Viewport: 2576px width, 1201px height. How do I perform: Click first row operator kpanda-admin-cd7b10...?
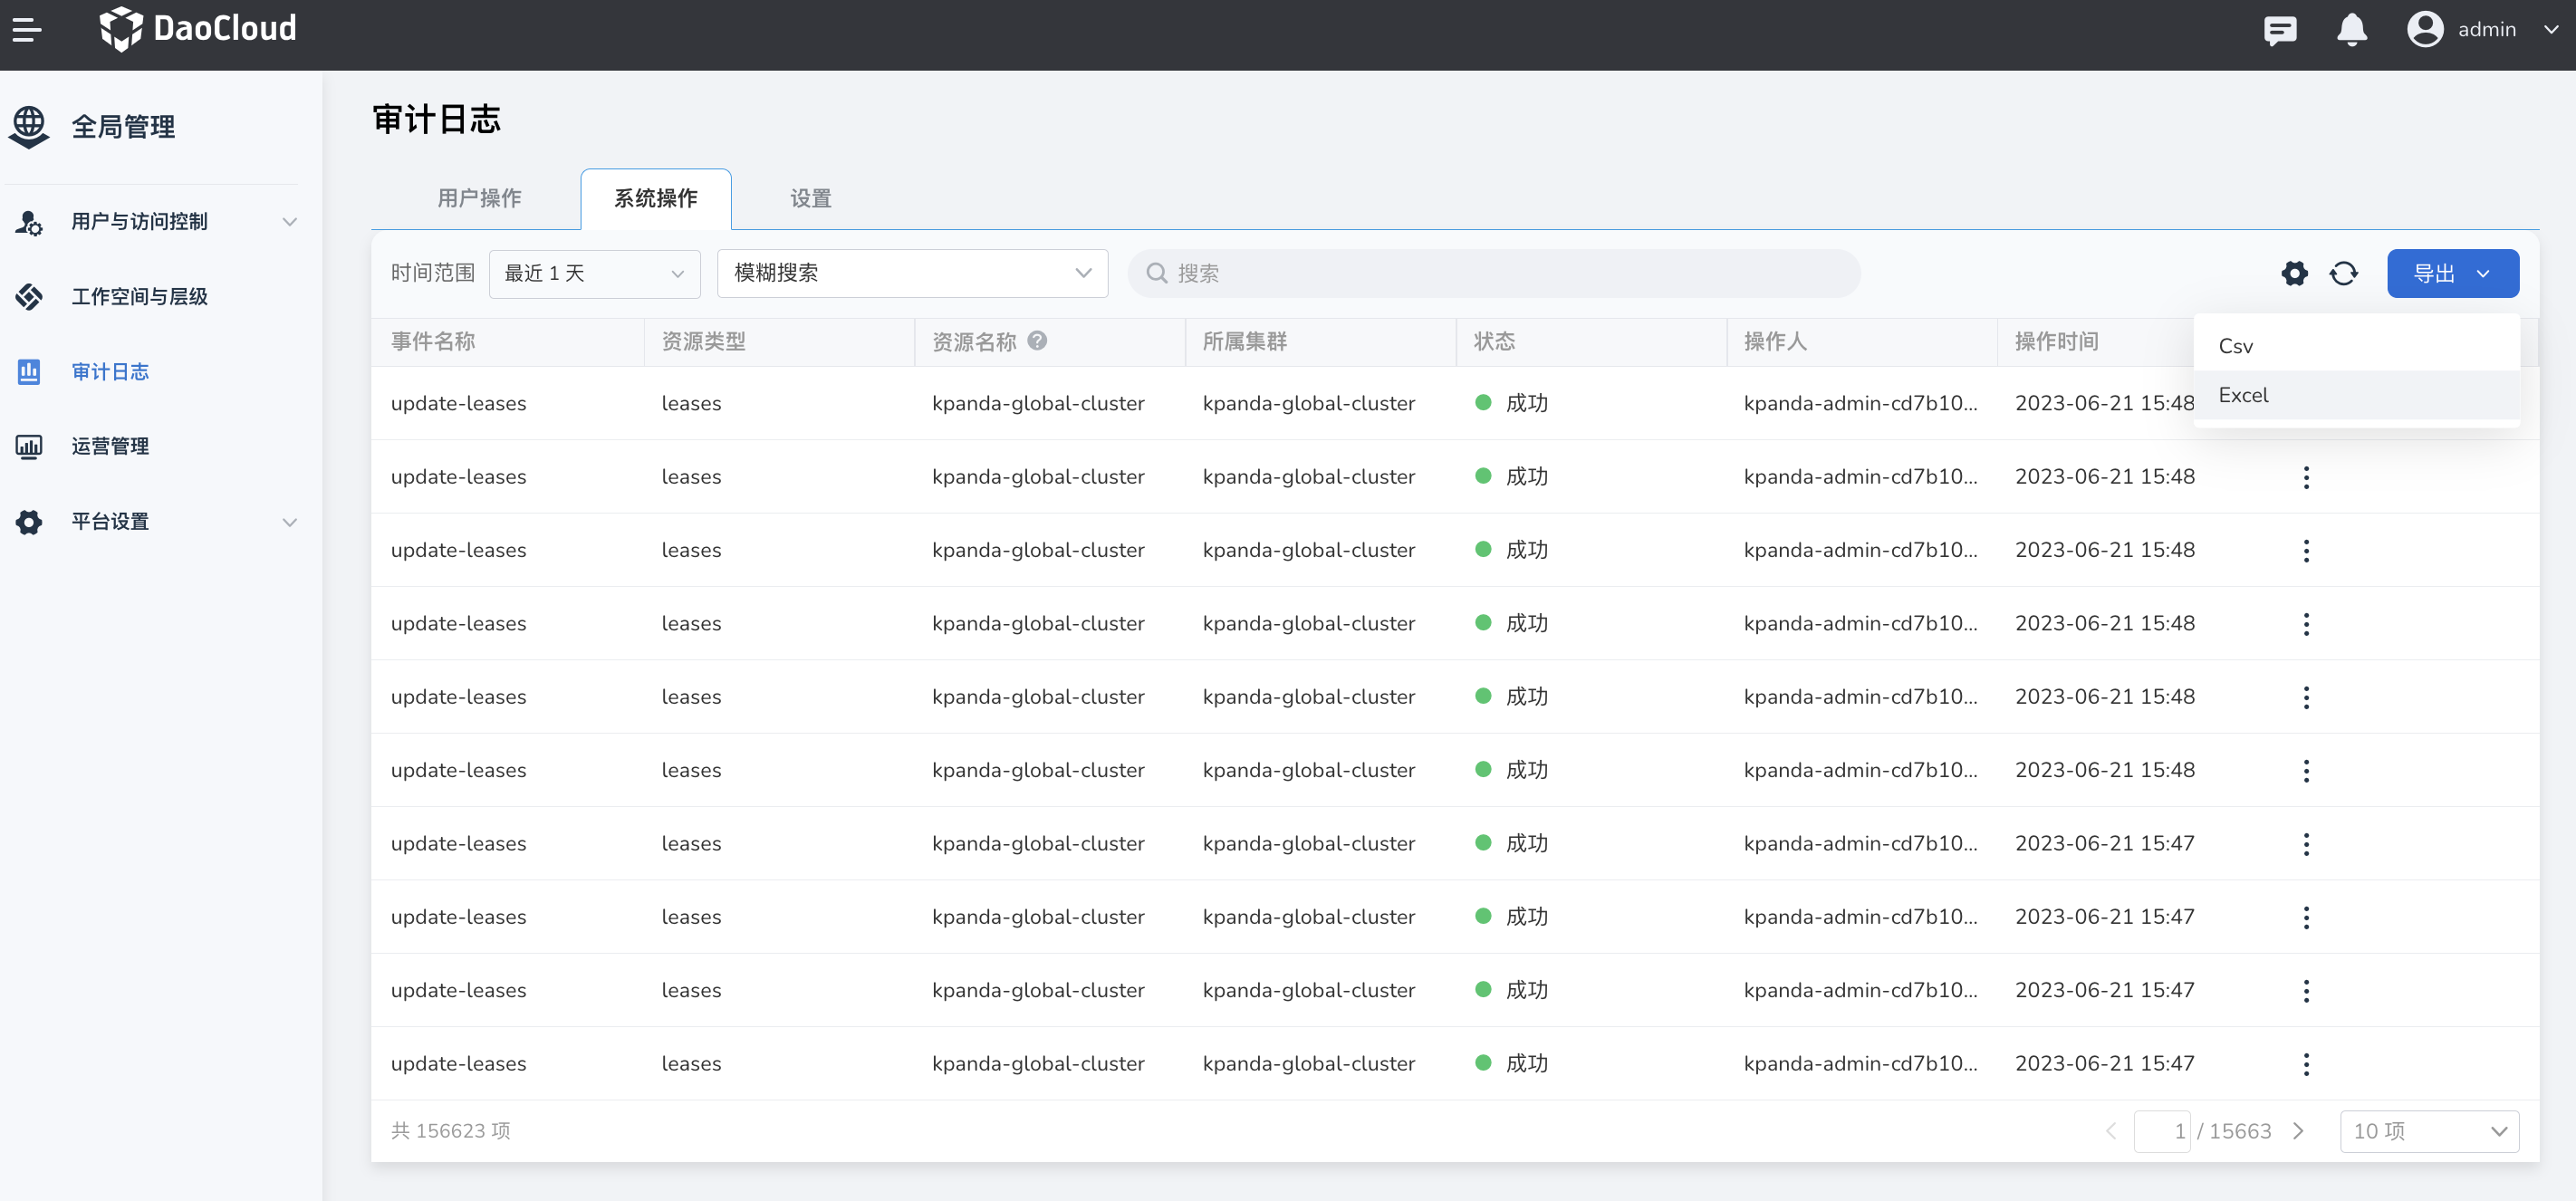(1860, 403)
